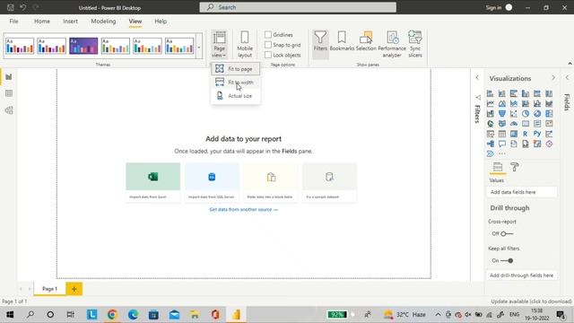Select the Power Automate visual

coord(491,153)
